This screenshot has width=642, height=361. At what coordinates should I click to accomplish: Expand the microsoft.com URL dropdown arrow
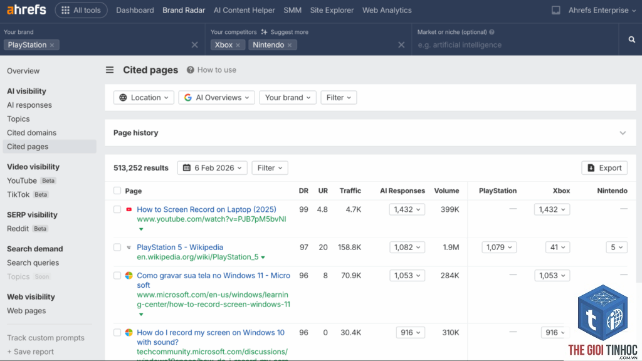pos(141,315)
